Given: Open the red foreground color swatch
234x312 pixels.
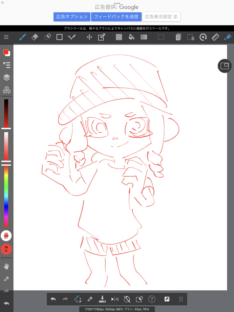Looking at the screenshot, I should coord(6,52).
